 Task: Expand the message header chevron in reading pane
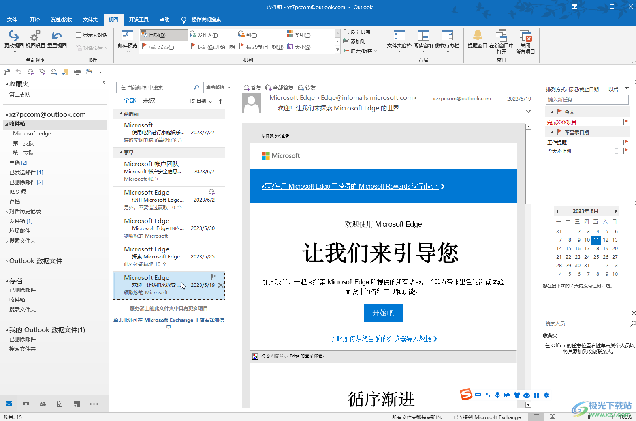coord(528,111)
